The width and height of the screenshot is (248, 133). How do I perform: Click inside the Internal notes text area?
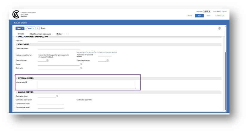(x=87, y=85)
